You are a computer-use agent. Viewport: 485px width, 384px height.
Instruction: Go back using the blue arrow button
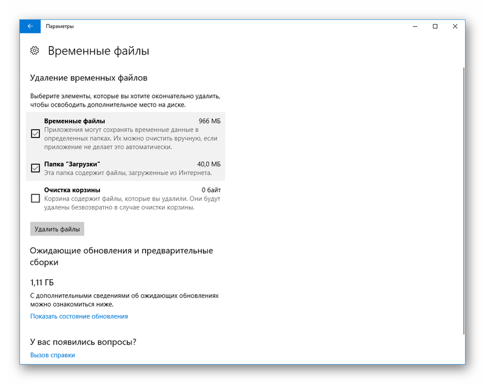pos(30,26)
